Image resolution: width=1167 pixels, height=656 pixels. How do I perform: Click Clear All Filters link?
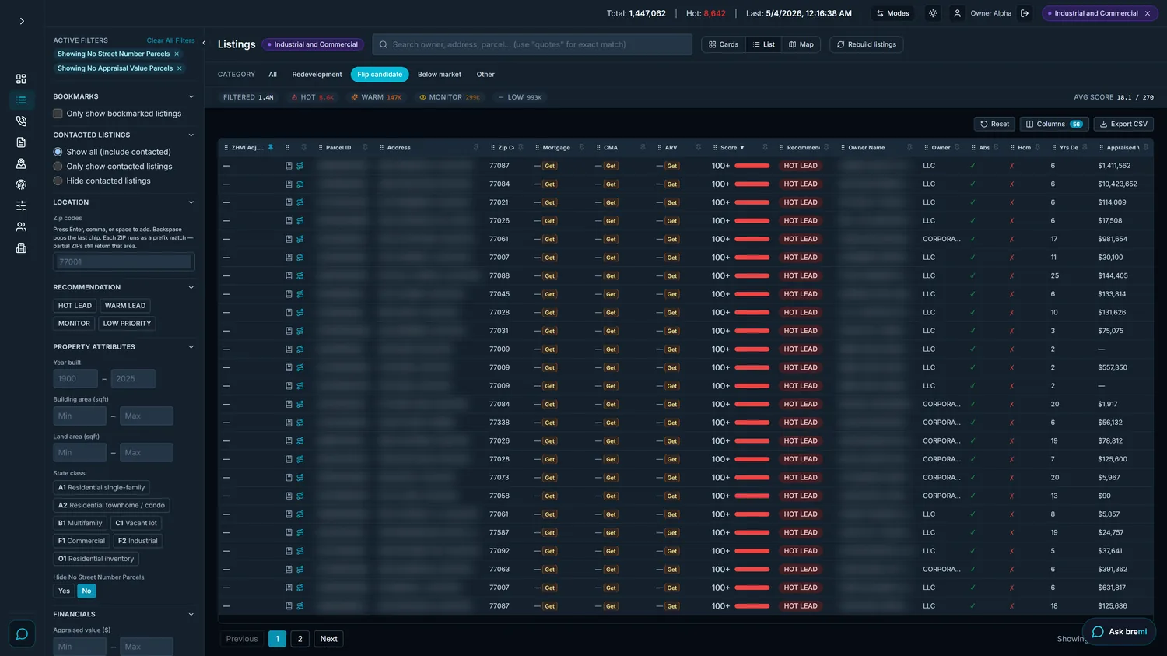point(170,40)
